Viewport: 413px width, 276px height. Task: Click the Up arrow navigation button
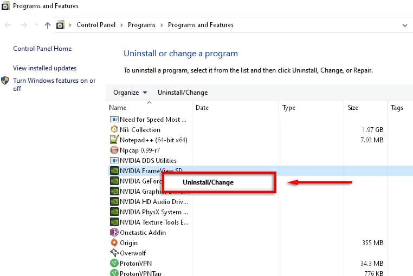tap(48, 25)
